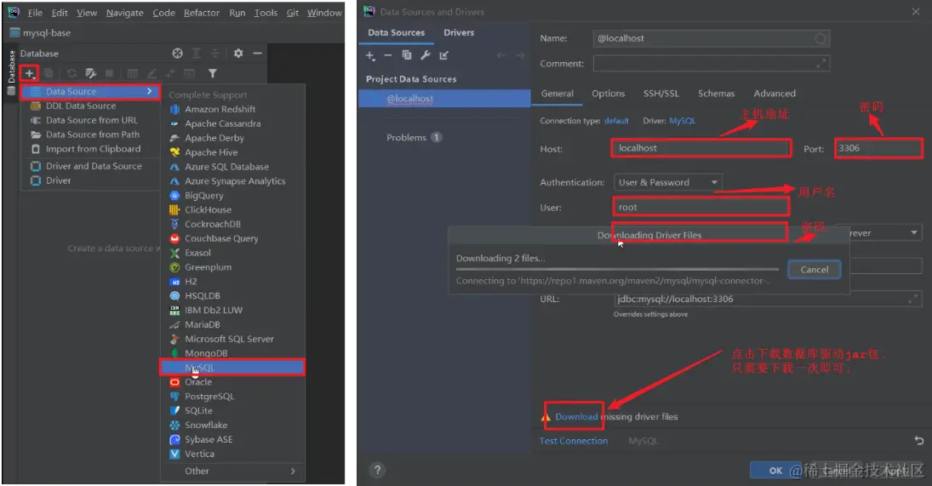The image size is (932, 486).
Task: Select Sybase ASE data source
Action: (232, 439)
